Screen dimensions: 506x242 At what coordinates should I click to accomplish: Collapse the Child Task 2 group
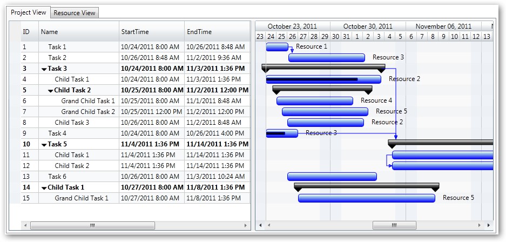(x=51, y=91)
